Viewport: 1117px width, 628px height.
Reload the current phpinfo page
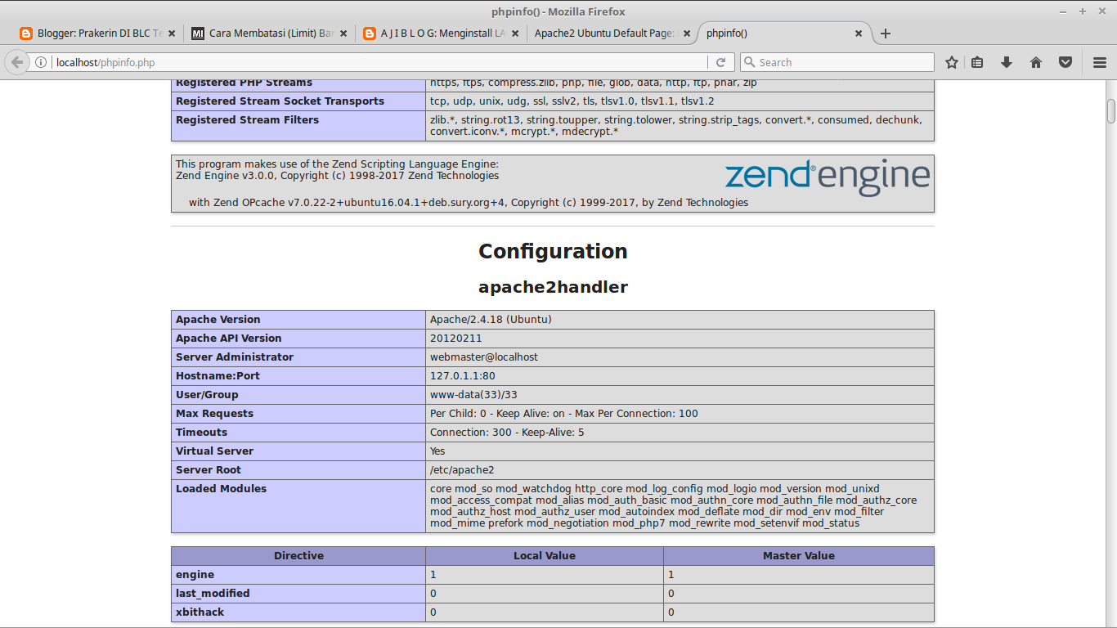coord(720,62)
